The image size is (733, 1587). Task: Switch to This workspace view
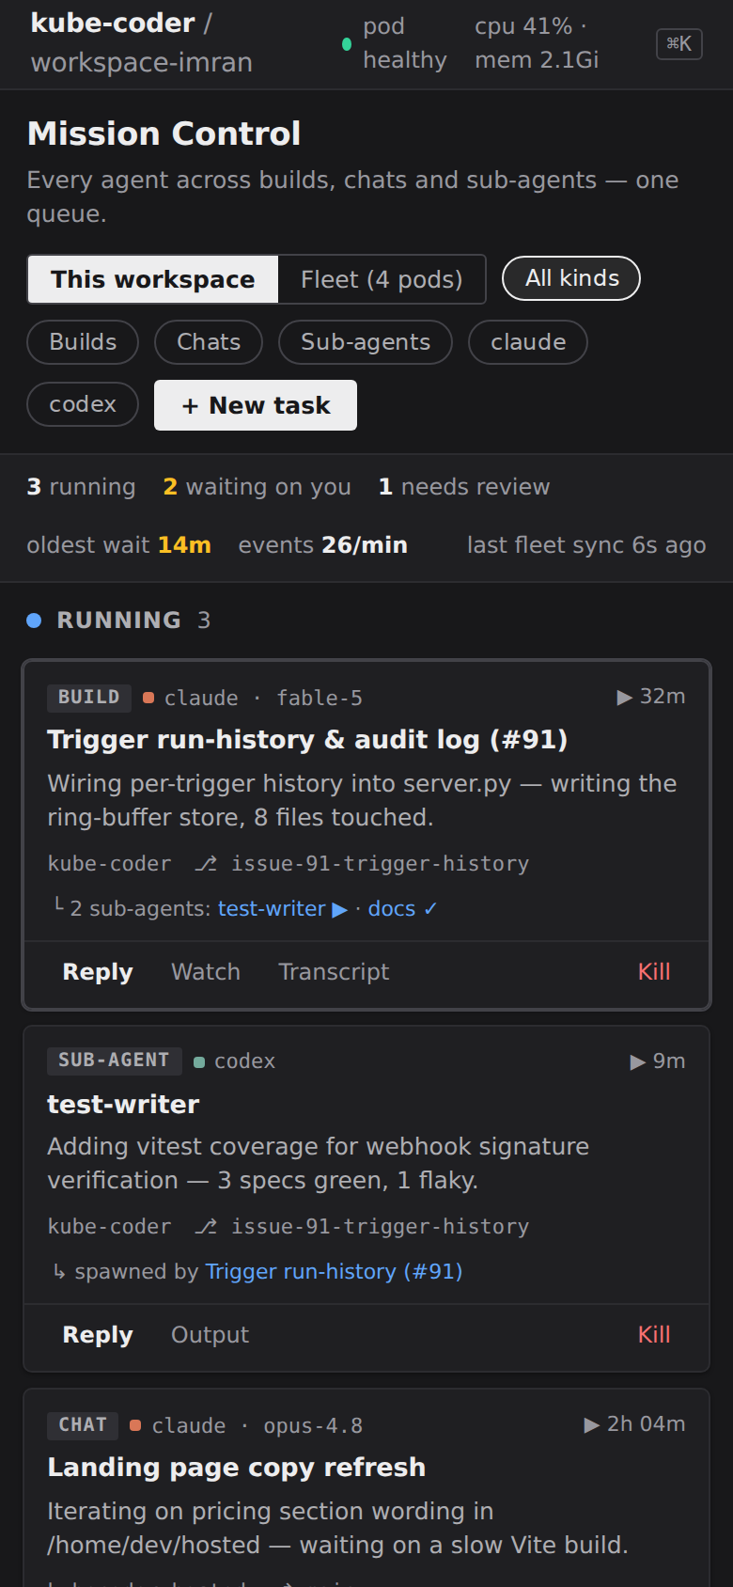153,279
